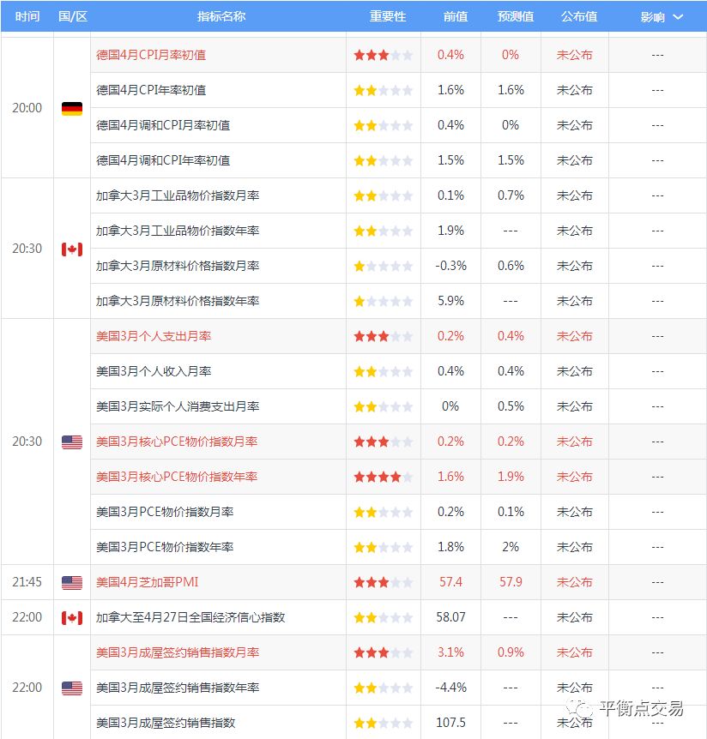Click the first star of 美国4月芝加哥PMI rating
Image resolution: width=707 pixels, height=739 pixels.
(360, 581)
